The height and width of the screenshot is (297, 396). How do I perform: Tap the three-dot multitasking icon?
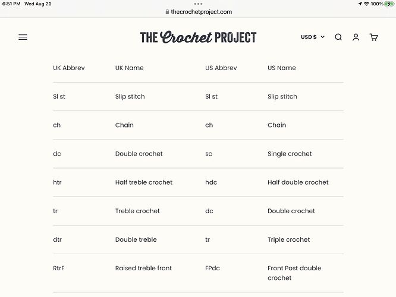tap(198, 4)
